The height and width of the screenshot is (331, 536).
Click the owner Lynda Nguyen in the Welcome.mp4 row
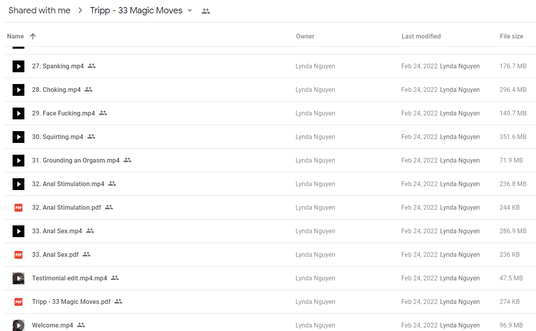coord(315,325)
